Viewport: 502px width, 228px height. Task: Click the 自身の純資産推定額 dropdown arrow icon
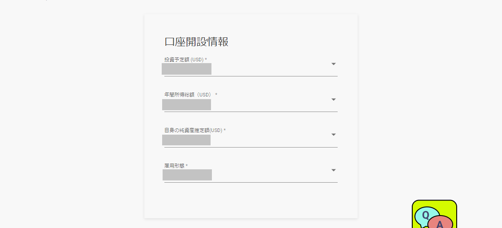click(334, 135)
